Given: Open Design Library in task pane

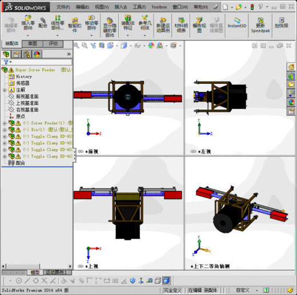Looking at the screenshot, I should pos(291,76).
